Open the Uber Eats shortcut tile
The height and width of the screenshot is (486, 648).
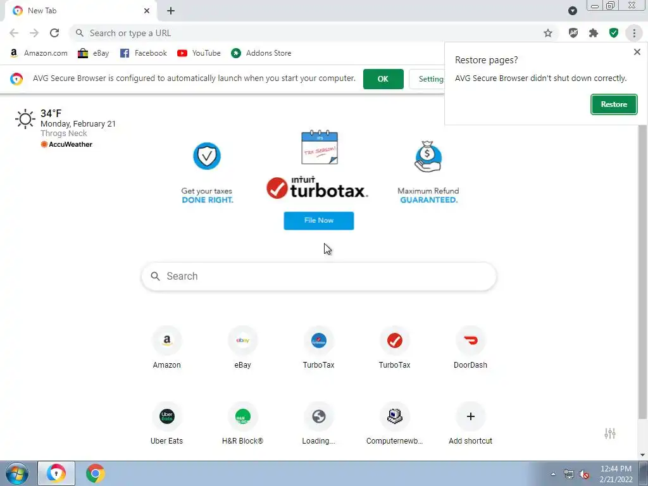coord(167,423)
